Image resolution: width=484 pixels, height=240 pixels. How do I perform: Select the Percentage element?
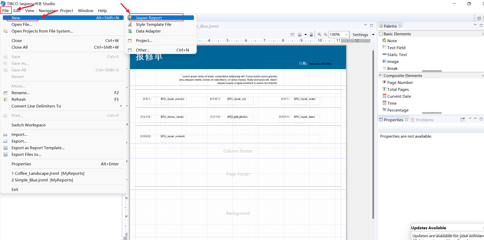398,110
